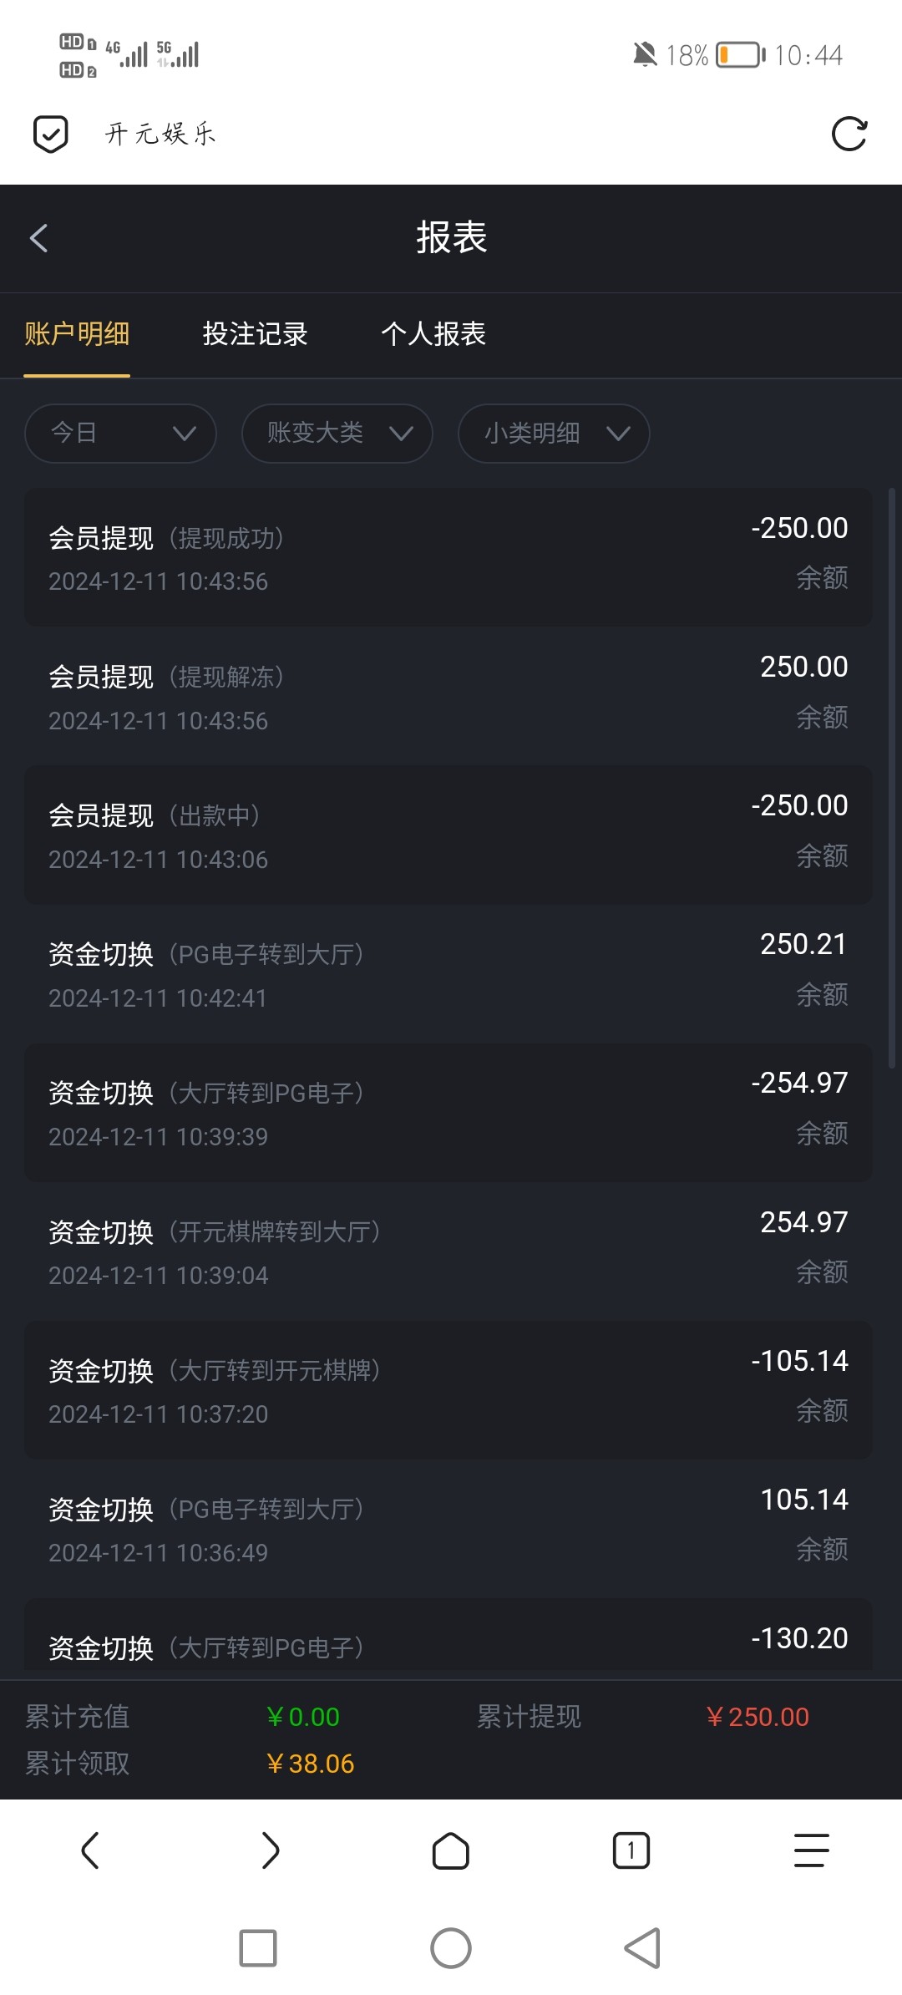Open the browser home page icon
The height and width of the screenshot is (1995, 902).
tap(451, 1850)
